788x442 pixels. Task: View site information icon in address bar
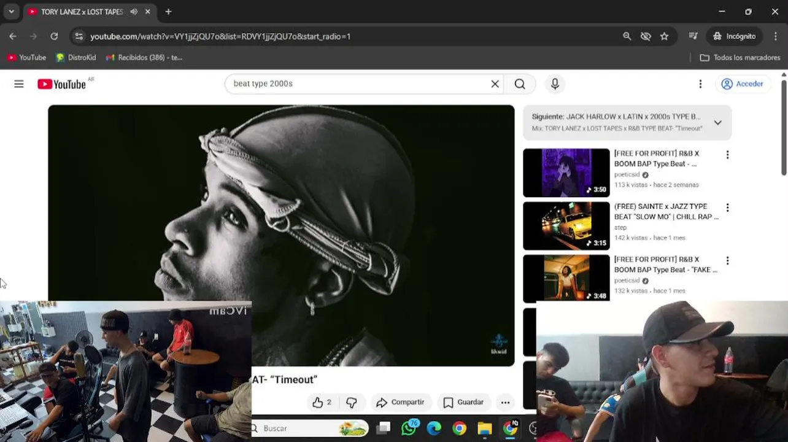tap(79, 36)
